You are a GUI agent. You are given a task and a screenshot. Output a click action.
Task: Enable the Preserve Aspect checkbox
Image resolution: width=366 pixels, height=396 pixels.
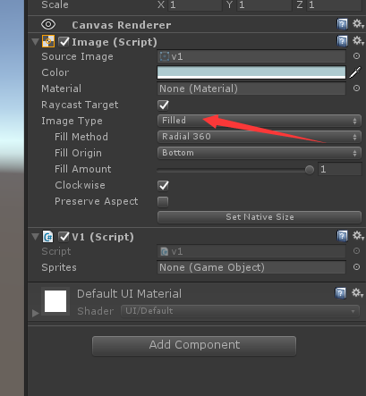click(x=163, y=202)
